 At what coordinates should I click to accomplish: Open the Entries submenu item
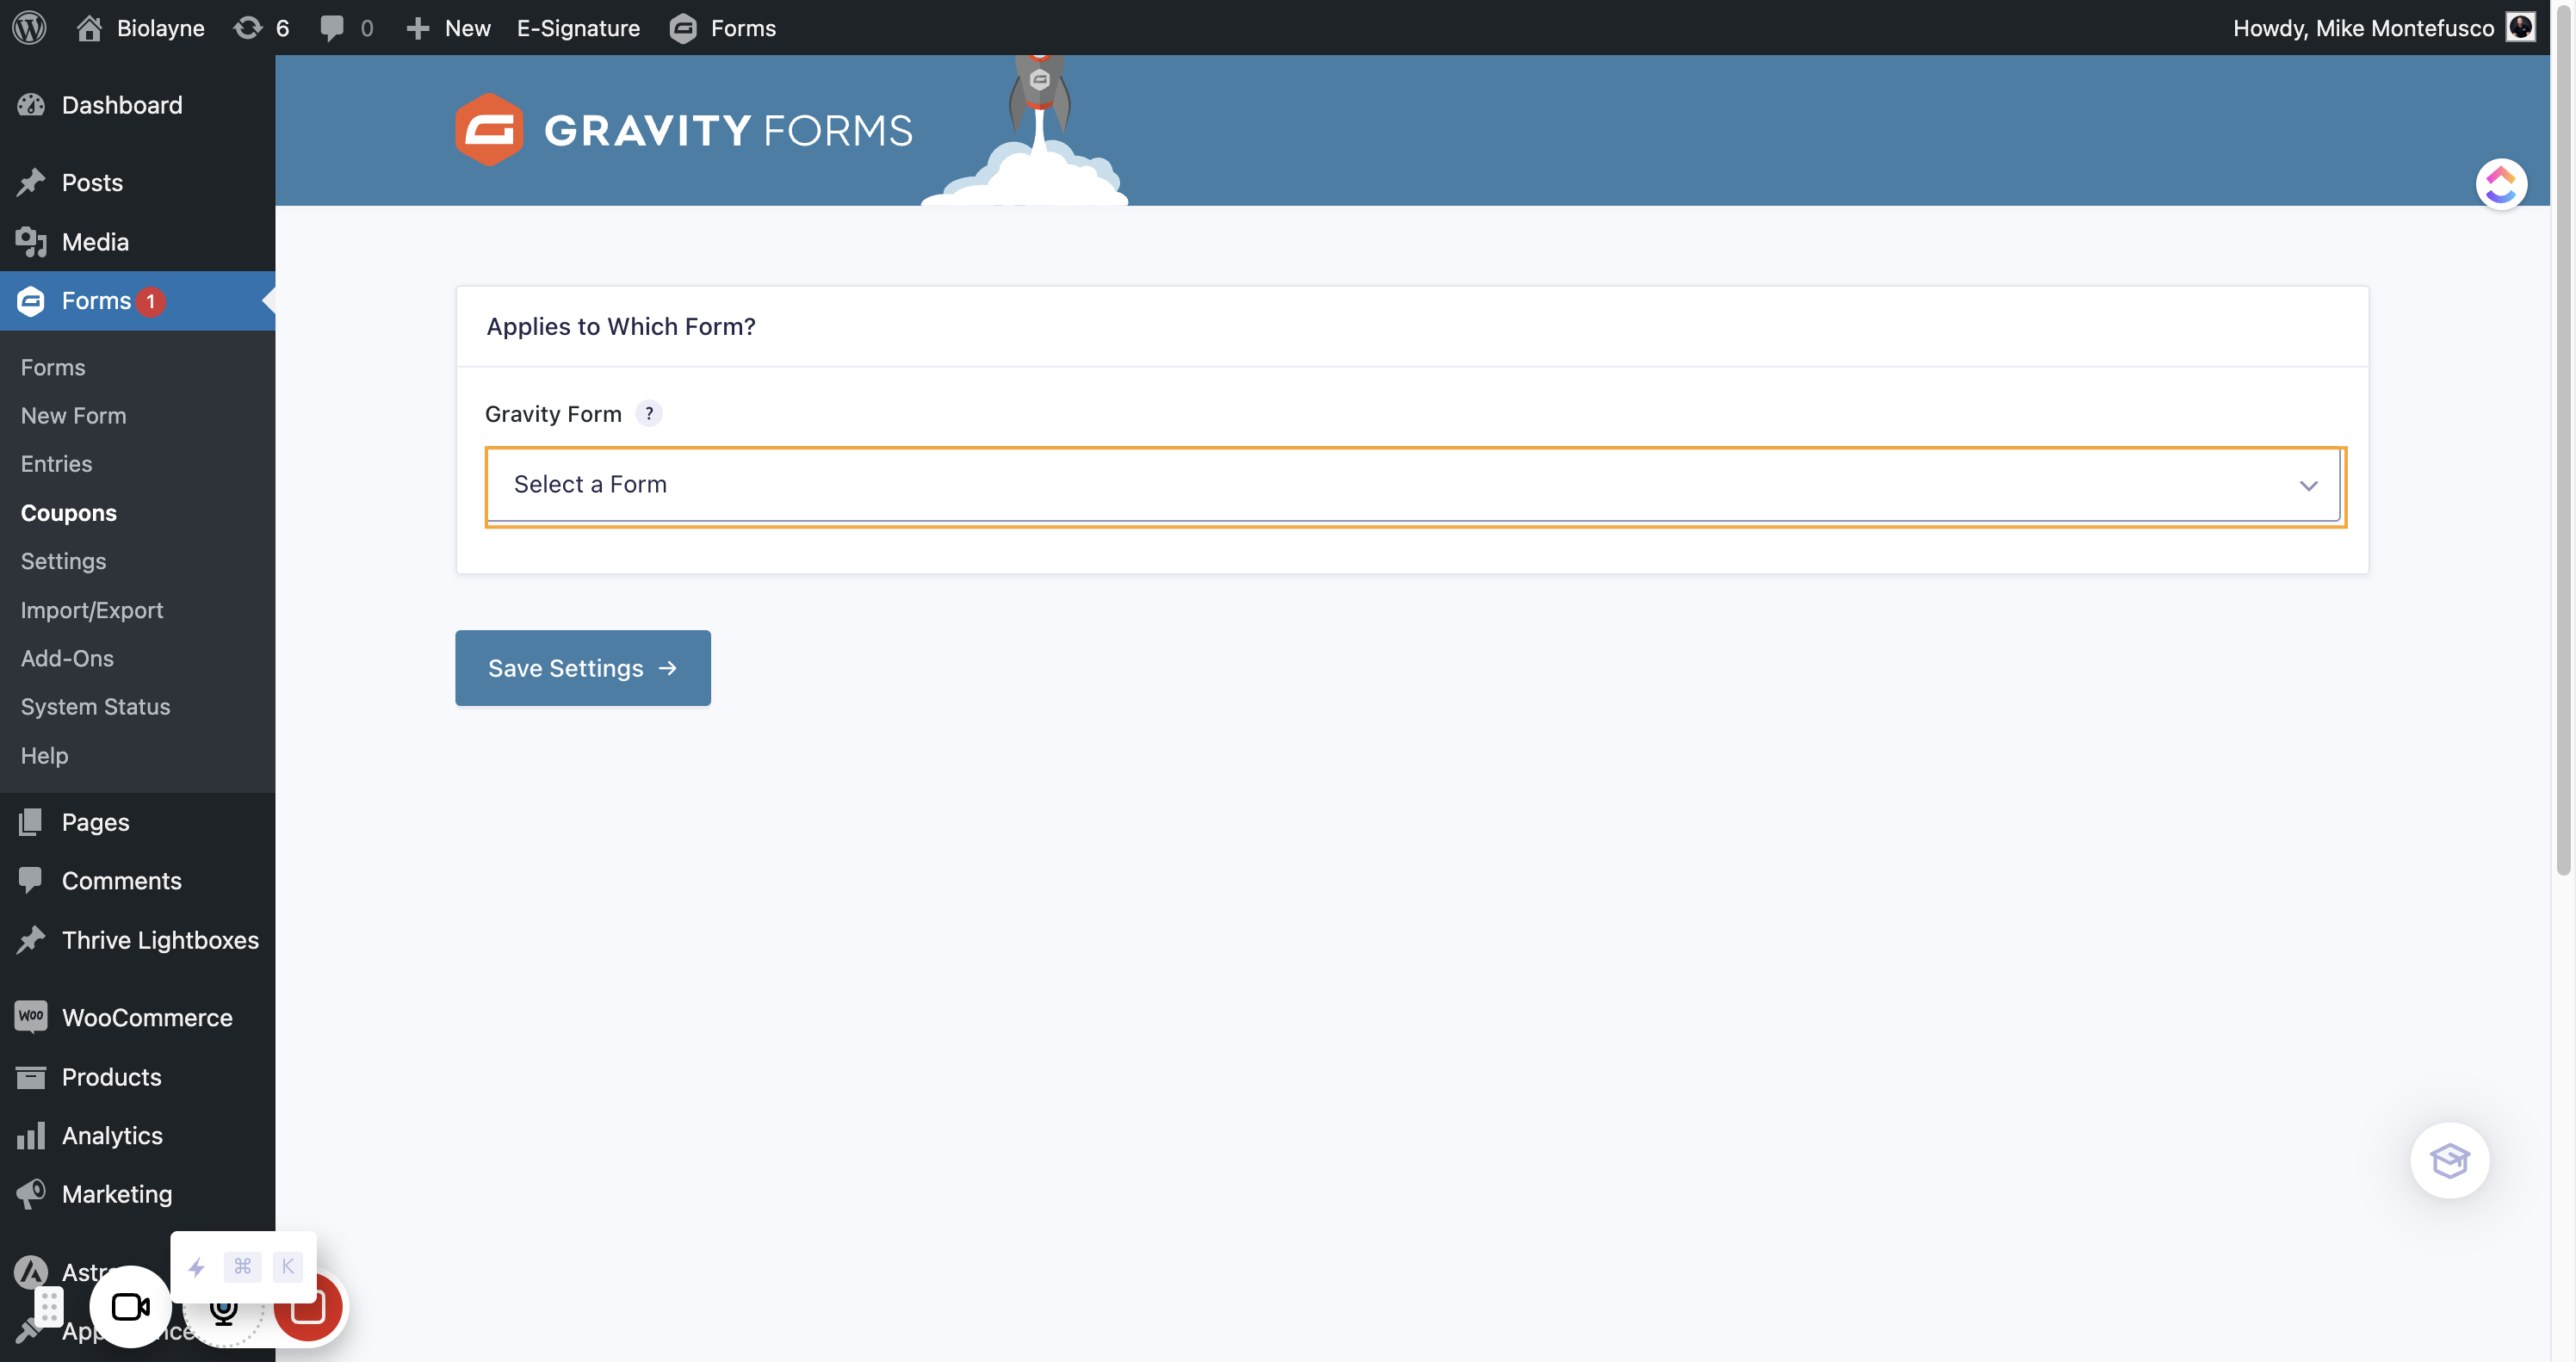(56, 464)
